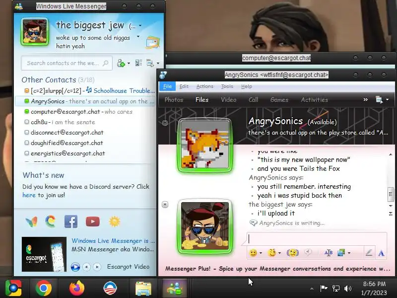Select the AngrySonics contact
The width and height of the screenshot is (397, 298).
pyautogui.click(x=85, y=101)
